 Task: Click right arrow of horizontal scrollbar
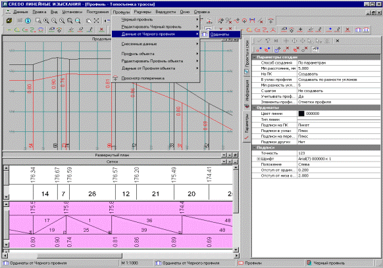[236, 256]
